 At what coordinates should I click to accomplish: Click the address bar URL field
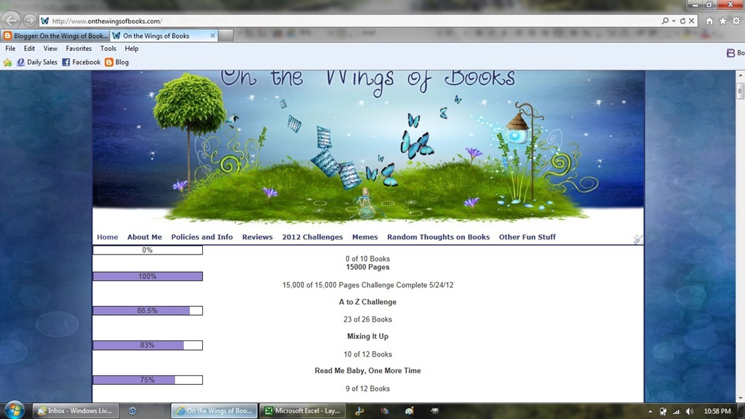[351, 21]
